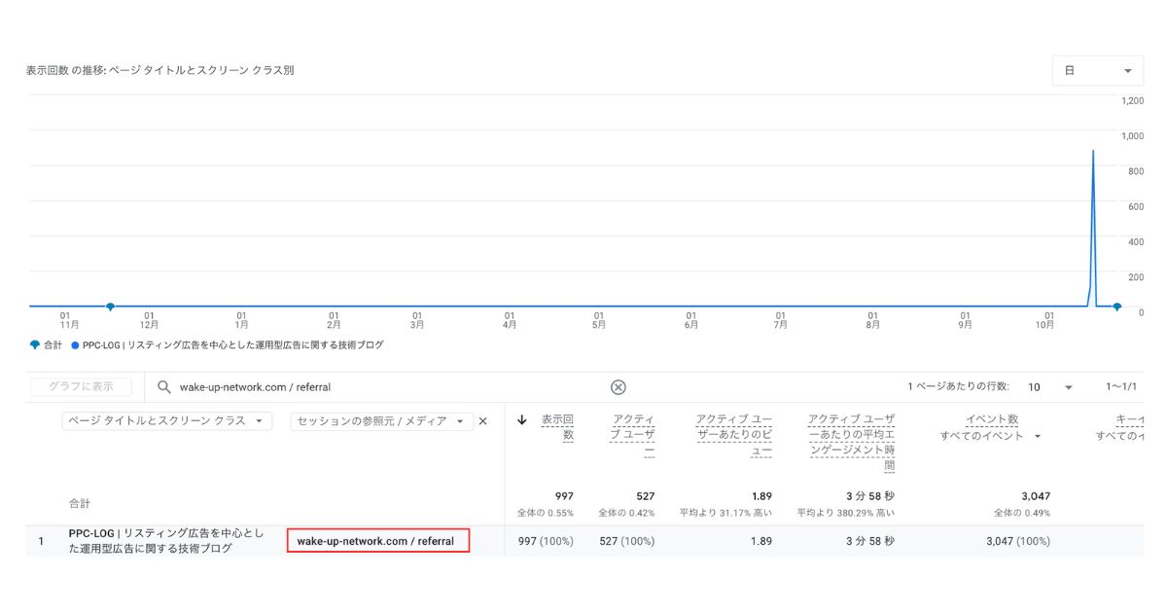Viewport: 1167px width, 613px height.
Task: Select the wake-up-network.com / referral cell
Action: (x=377, y=541)
